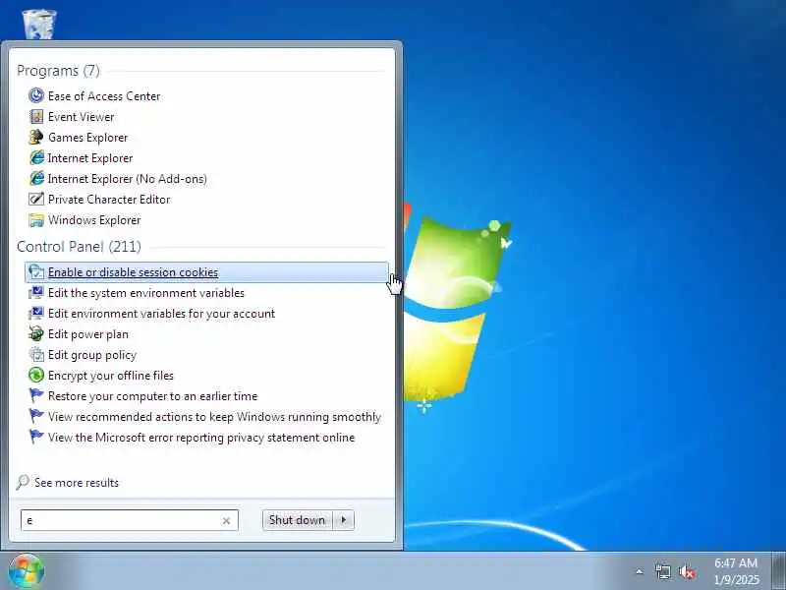Open the Shut down options arrow
The height and width of the screenshot is (590, 786).
344,520
